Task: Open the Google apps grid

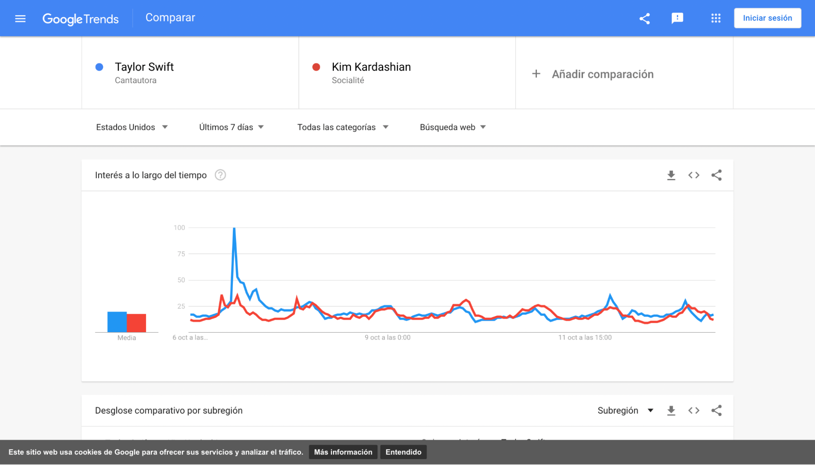Action: 716,18
